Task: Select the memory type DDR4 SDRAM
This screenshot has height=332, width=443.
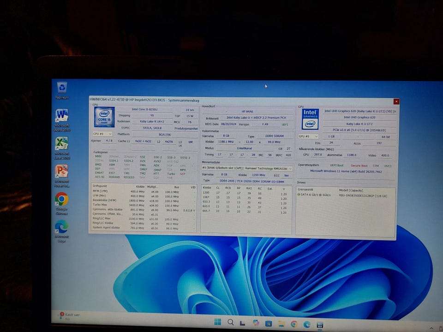Action: [x=274, y=136]
